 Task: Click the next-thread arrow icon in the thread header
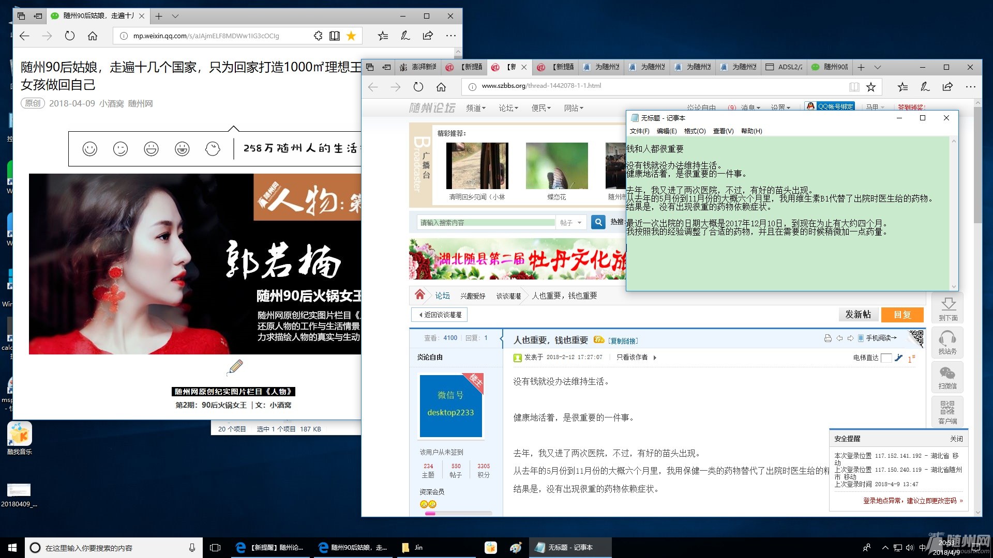point(850,338)
